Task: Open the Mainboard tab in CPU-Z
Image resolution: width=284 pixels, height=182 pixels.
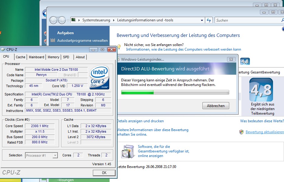Action: [x=37, y=57]
